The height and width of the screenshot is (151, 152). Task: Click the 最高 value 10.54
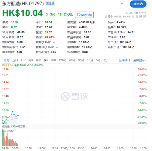(x=15, y=22)
